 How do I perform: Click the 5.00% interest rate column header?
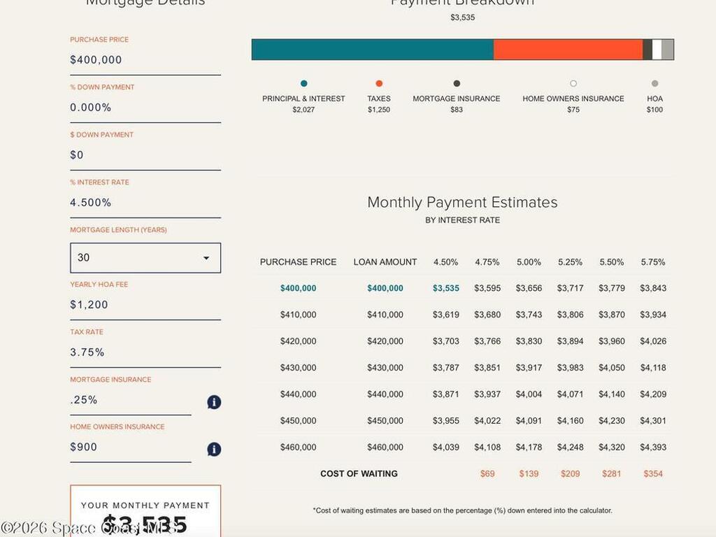pyautogui.click(x=529, y=262)
